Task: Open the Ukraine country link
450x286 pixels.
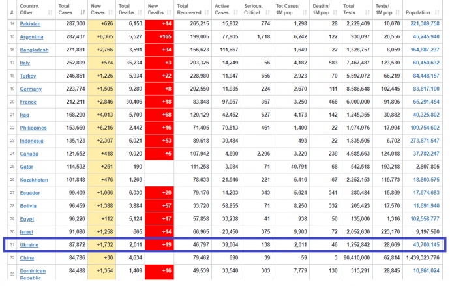Action: (29, 244)
